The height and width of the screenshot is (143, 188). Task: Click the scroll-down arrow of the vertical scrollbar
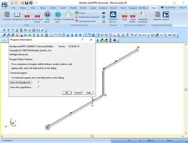click(x=186, y=133)
